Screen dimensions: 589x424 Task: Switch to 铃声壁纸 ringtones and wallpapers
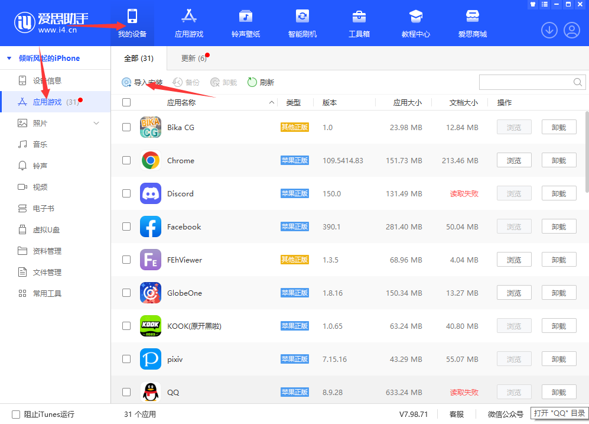point(246,22)
